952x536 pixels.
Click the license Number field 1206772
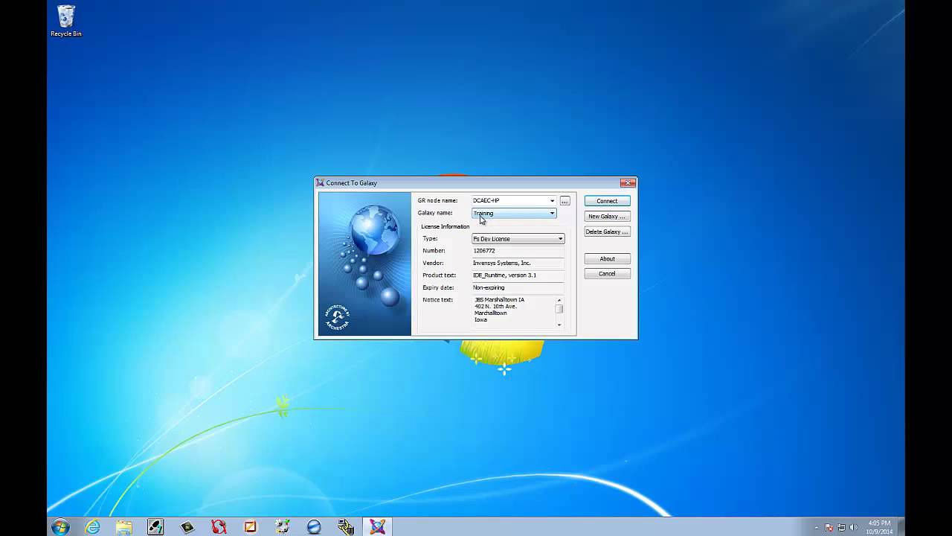(518, 251)
